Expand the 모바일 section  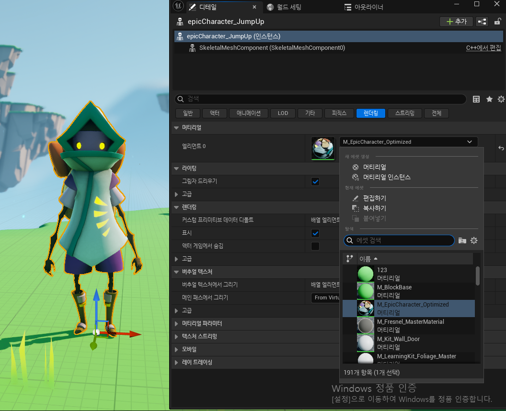176,349
